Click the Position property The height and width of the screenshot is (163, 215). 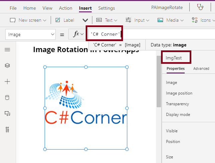(x=173, y=142)
